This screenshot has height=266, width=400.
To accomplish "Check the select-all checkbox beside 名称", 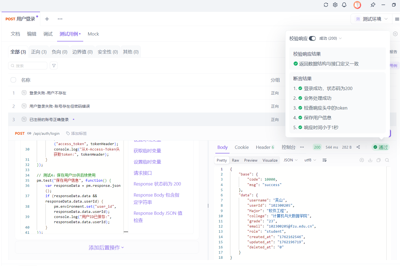I will tap(13, 80).
